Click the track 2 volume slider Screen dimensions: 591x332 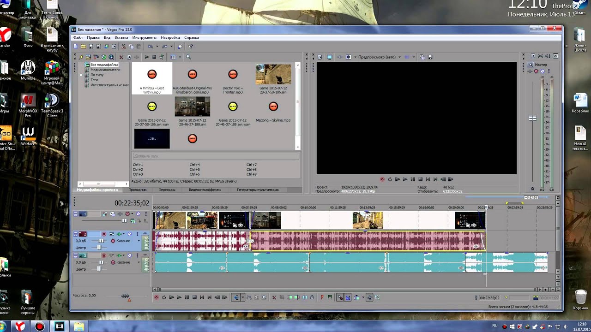(101, 241)
